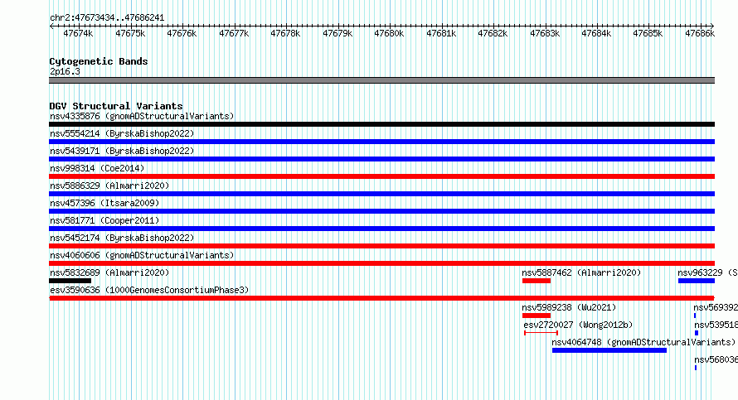Click the blue bar under nsv963229
Image resolution: width=738 pixels, height=400 pixels.
click(697, 281)
